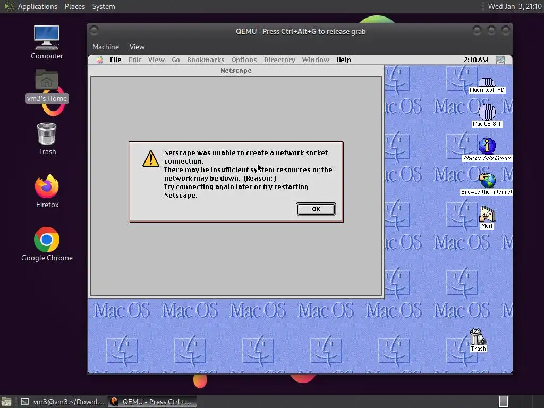Select the host desktop Trash icon

pyautogui.click(x=47, y=139)
